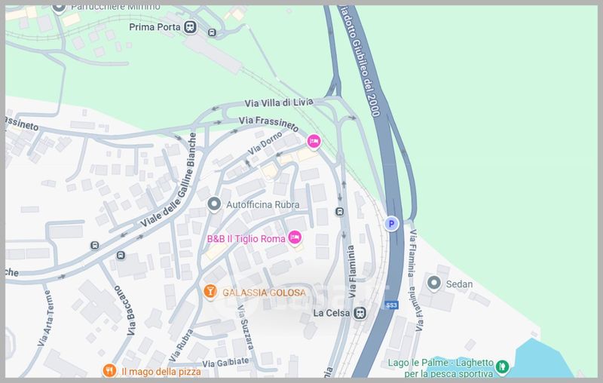This screenshot has width=603, height=383.
Task: Select the Lago le Palme fishing lake icon
Action: point(502,367)
